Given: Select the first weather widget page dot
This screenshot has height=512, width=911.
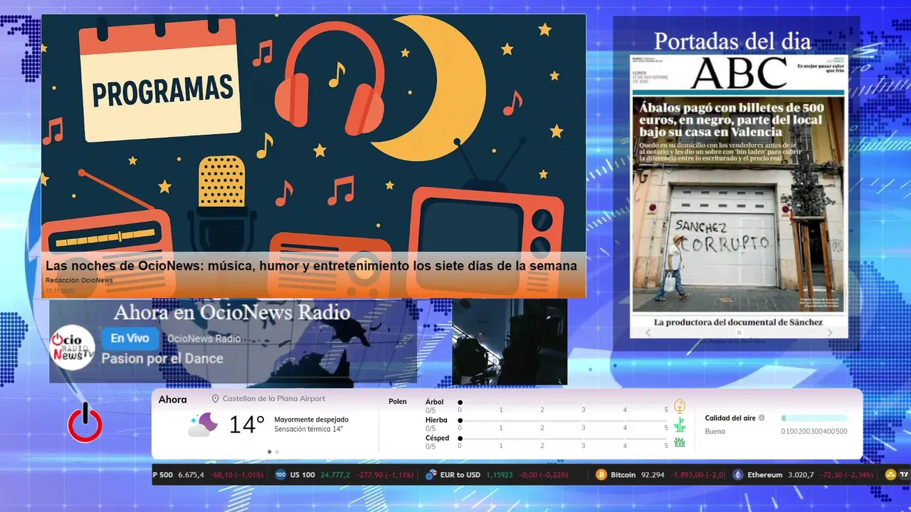Looking at the screenshot, I should point(269,452).
